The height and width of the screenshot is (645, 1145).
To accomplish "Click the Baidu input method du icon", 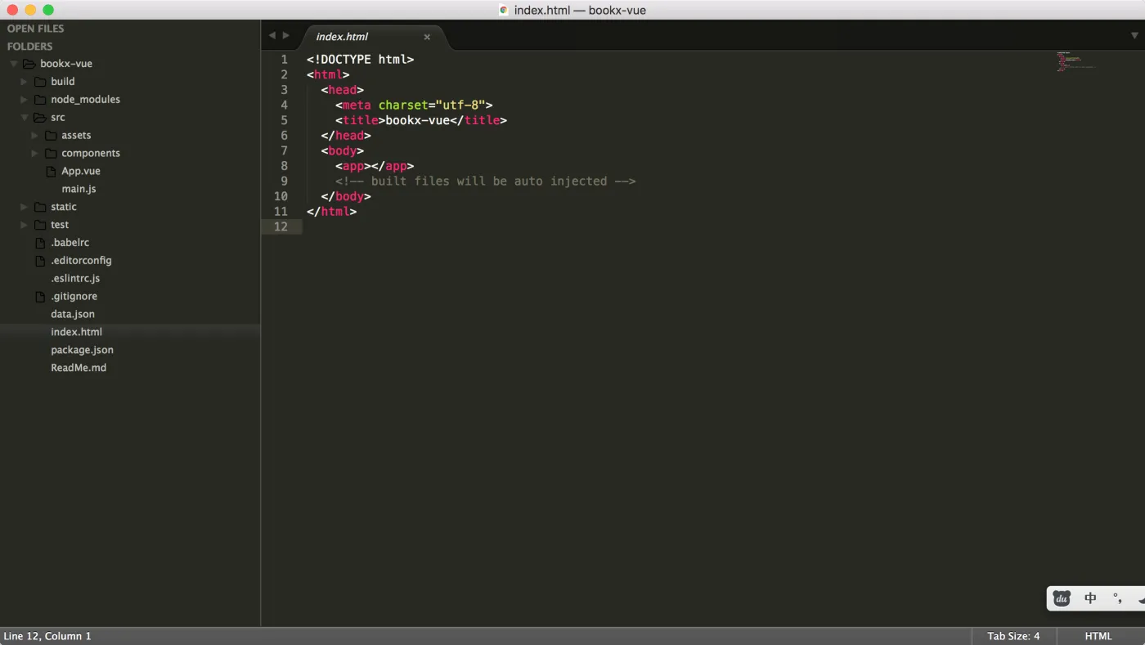I will 1062,598.
